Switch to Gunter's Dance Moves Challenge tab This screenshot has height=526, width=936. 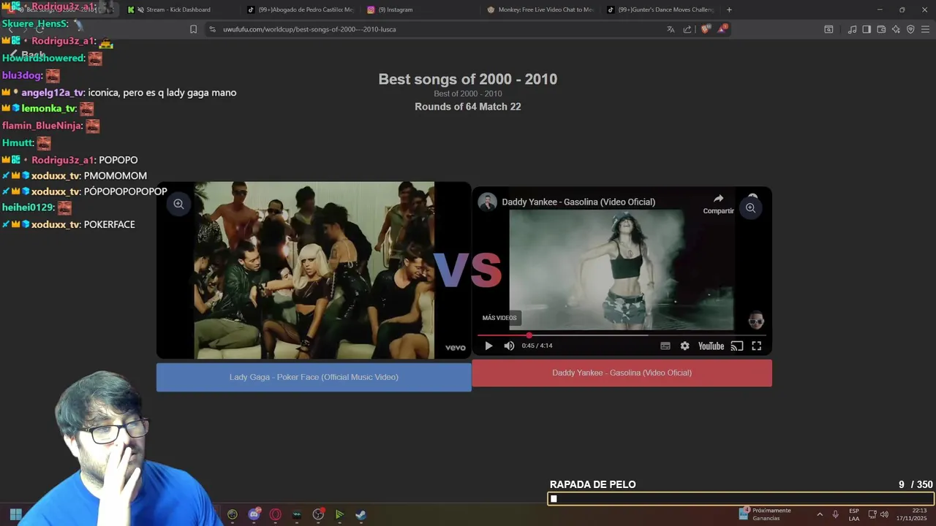pyautogui.click(x=662, y=9)
